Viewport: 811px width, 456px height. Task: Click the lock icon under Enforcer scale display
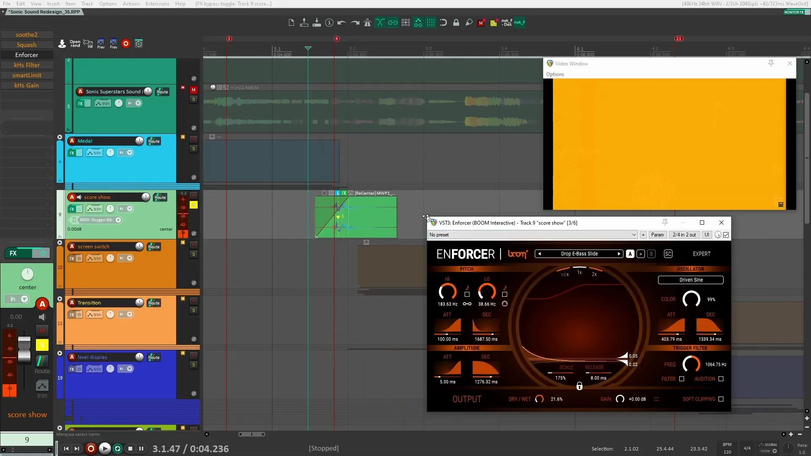[x=580, y=386]
